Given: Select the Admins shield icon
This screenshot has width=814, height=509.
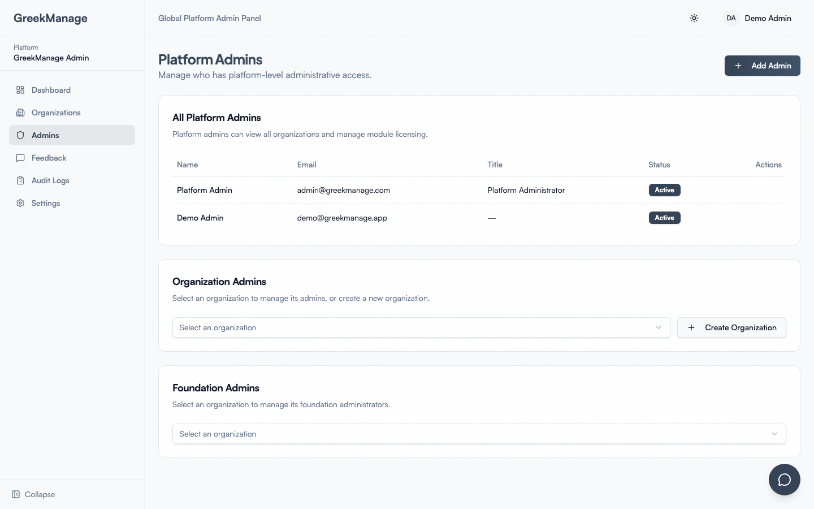Looking at the screenshot, I should (x=20, y=135).
